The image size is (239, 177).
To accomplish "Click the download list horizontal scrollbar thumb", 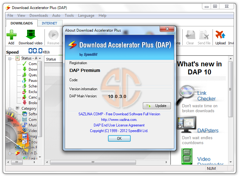I will [93, 162].
